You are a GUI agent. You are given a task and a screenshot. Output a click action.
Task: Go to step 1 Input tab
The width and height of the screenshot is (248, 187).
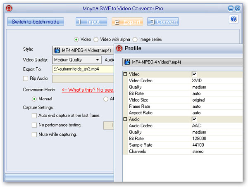click(x=91, y=21)
